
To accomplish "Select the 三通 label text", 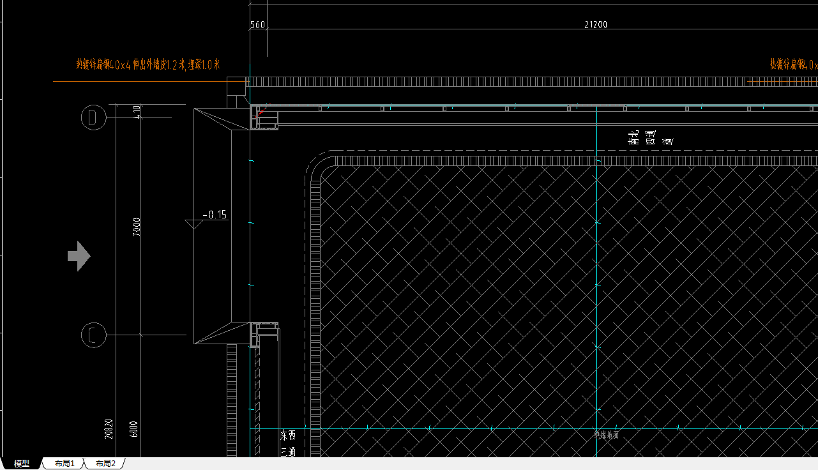I will pos(288,451).
